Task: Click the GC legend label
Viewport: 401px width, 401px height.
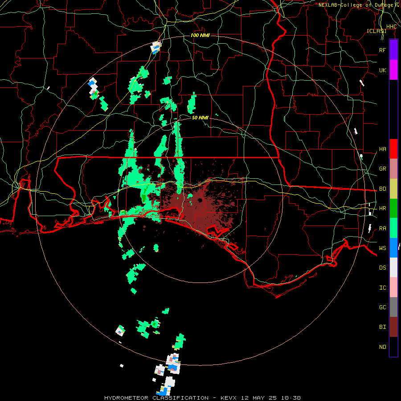Action: pyautogui.click(x=382, y=307)
